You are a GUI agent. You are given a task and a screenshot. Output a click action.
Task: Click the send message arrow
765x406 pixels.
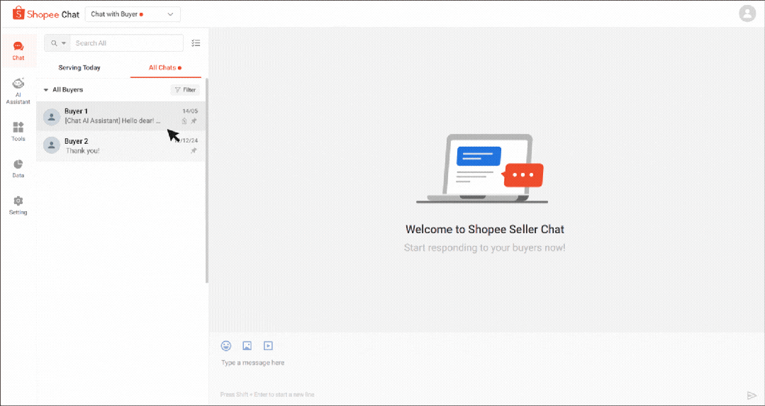tap(752, 395)
